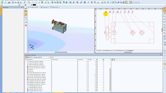Image resolution: width=166 pixels, height=93 pixels.
Task: Click the copy pages icon in main toolbar
Action: pyautogui.click(x=36, y=2)
